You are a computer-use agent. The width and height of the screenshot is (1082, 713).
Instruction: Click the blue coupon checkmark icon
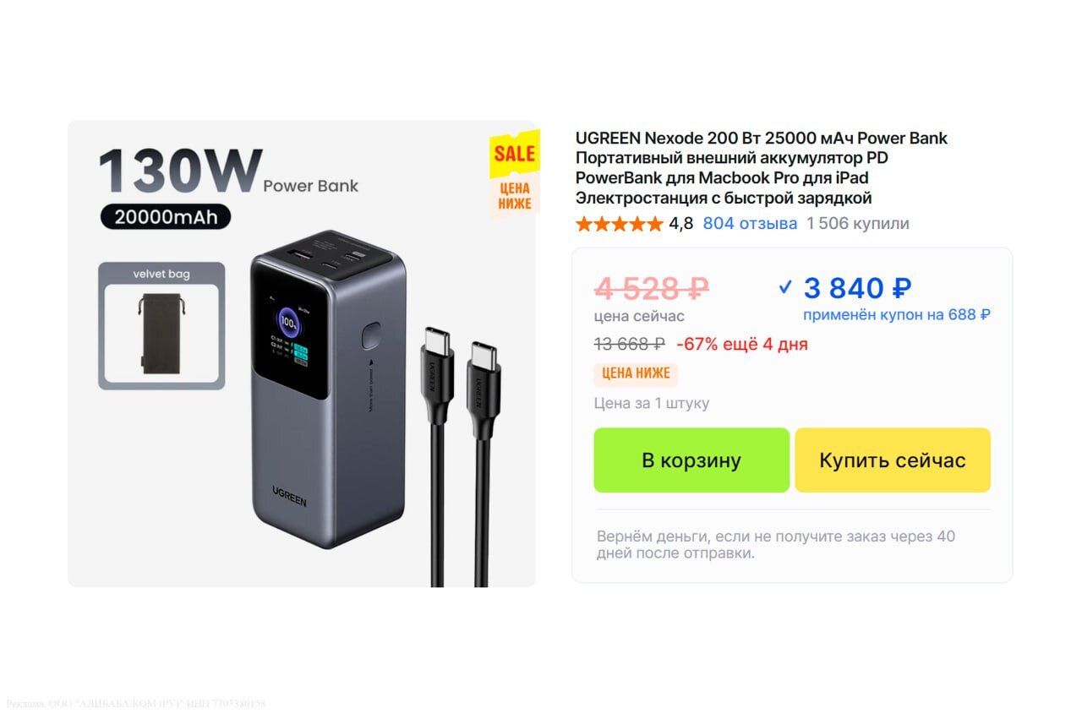[785, 288]
